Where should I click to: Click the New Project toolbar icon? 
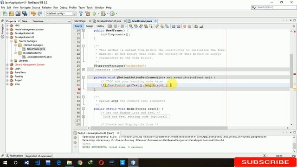click(x=12, y=13)
